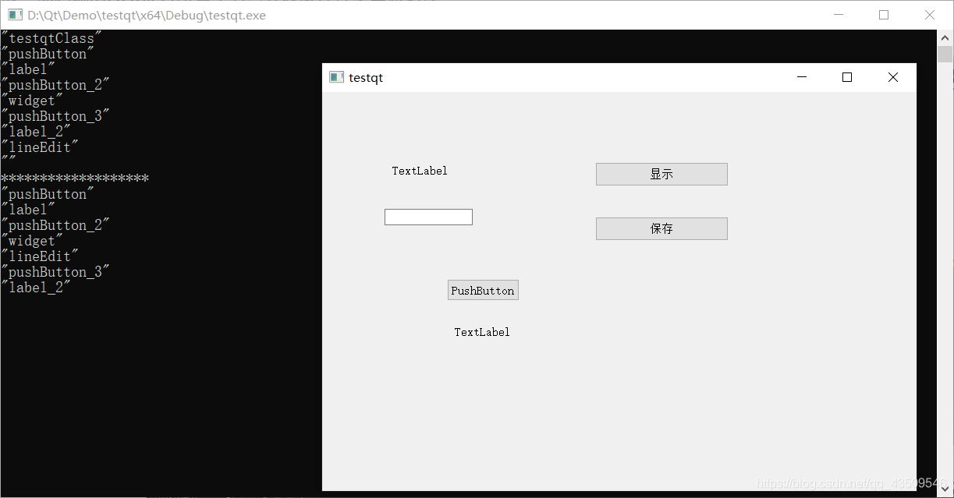Click inside the empty lineEdit text box
Viewport: 954px width, 498px height.
428,216
